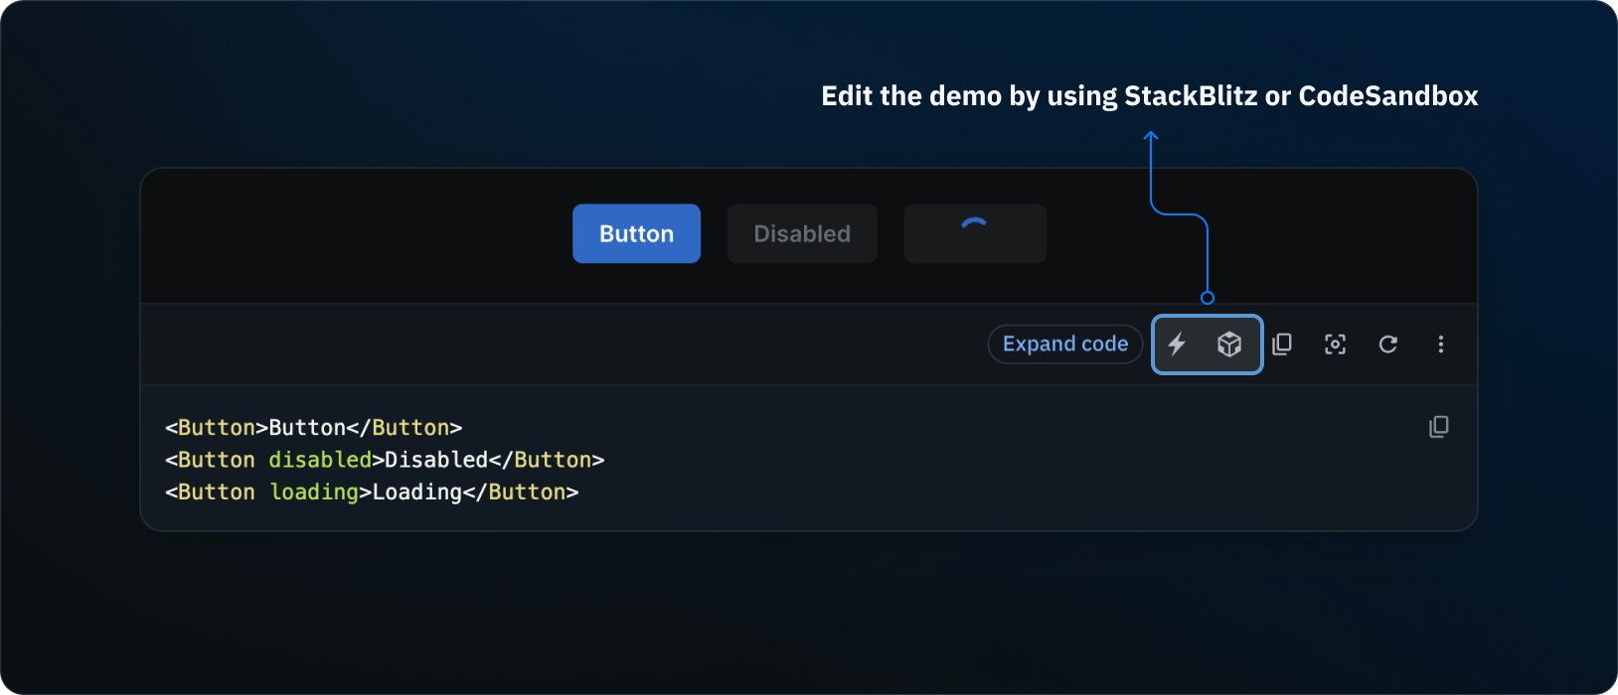Click the 'Disabled' text inside code snippet
The width and height of the screenshot is (1618, 695).
tap(435, 460)
